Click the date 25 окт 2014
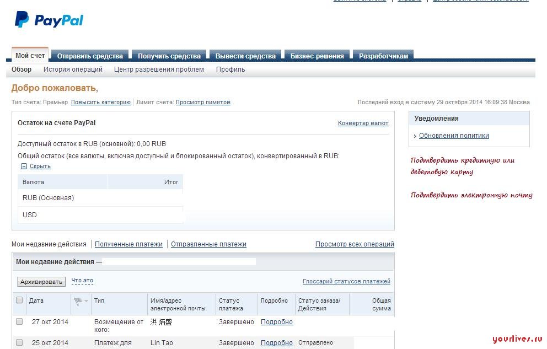Viewport: 547px width, 349px height. (x=50, y=343)
